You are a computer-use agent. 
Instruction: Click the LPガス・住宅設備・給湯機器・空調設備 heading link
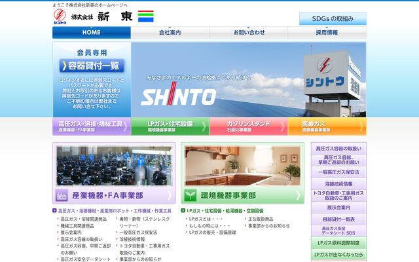225,211
